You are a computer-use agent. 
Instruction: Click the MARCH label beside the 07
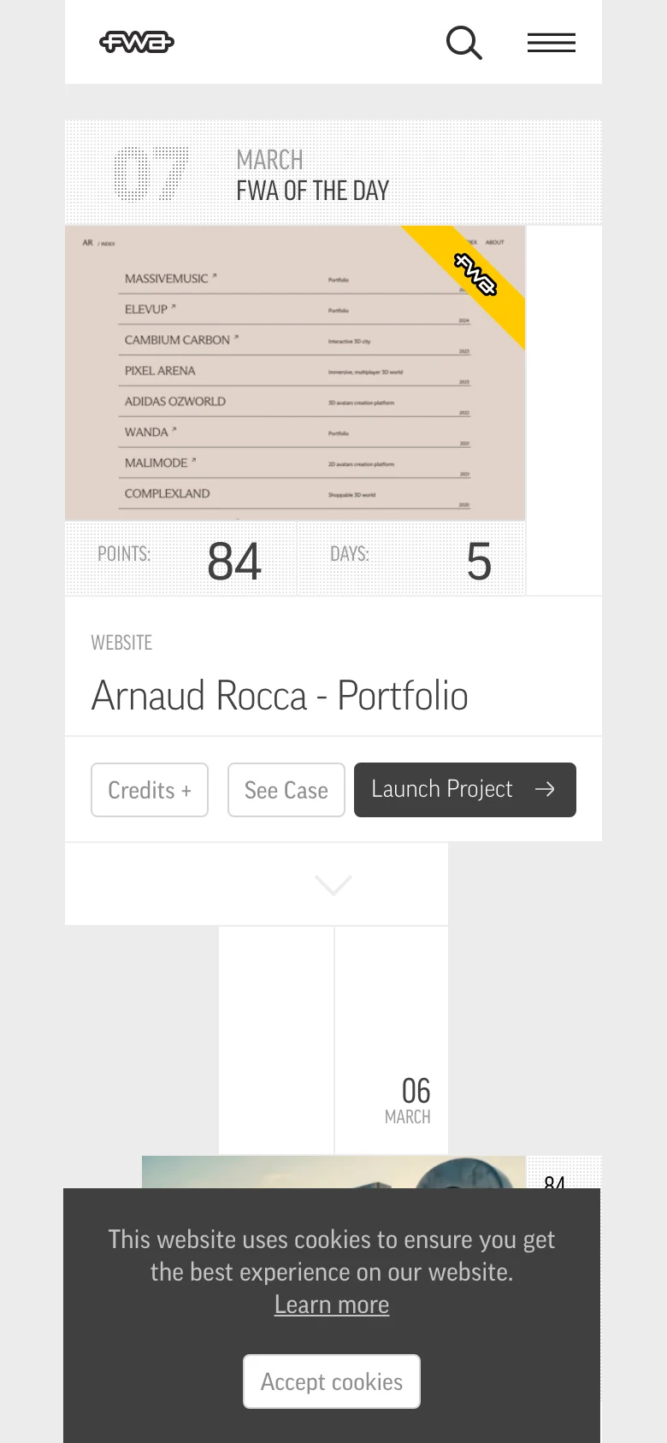(269, 160)
